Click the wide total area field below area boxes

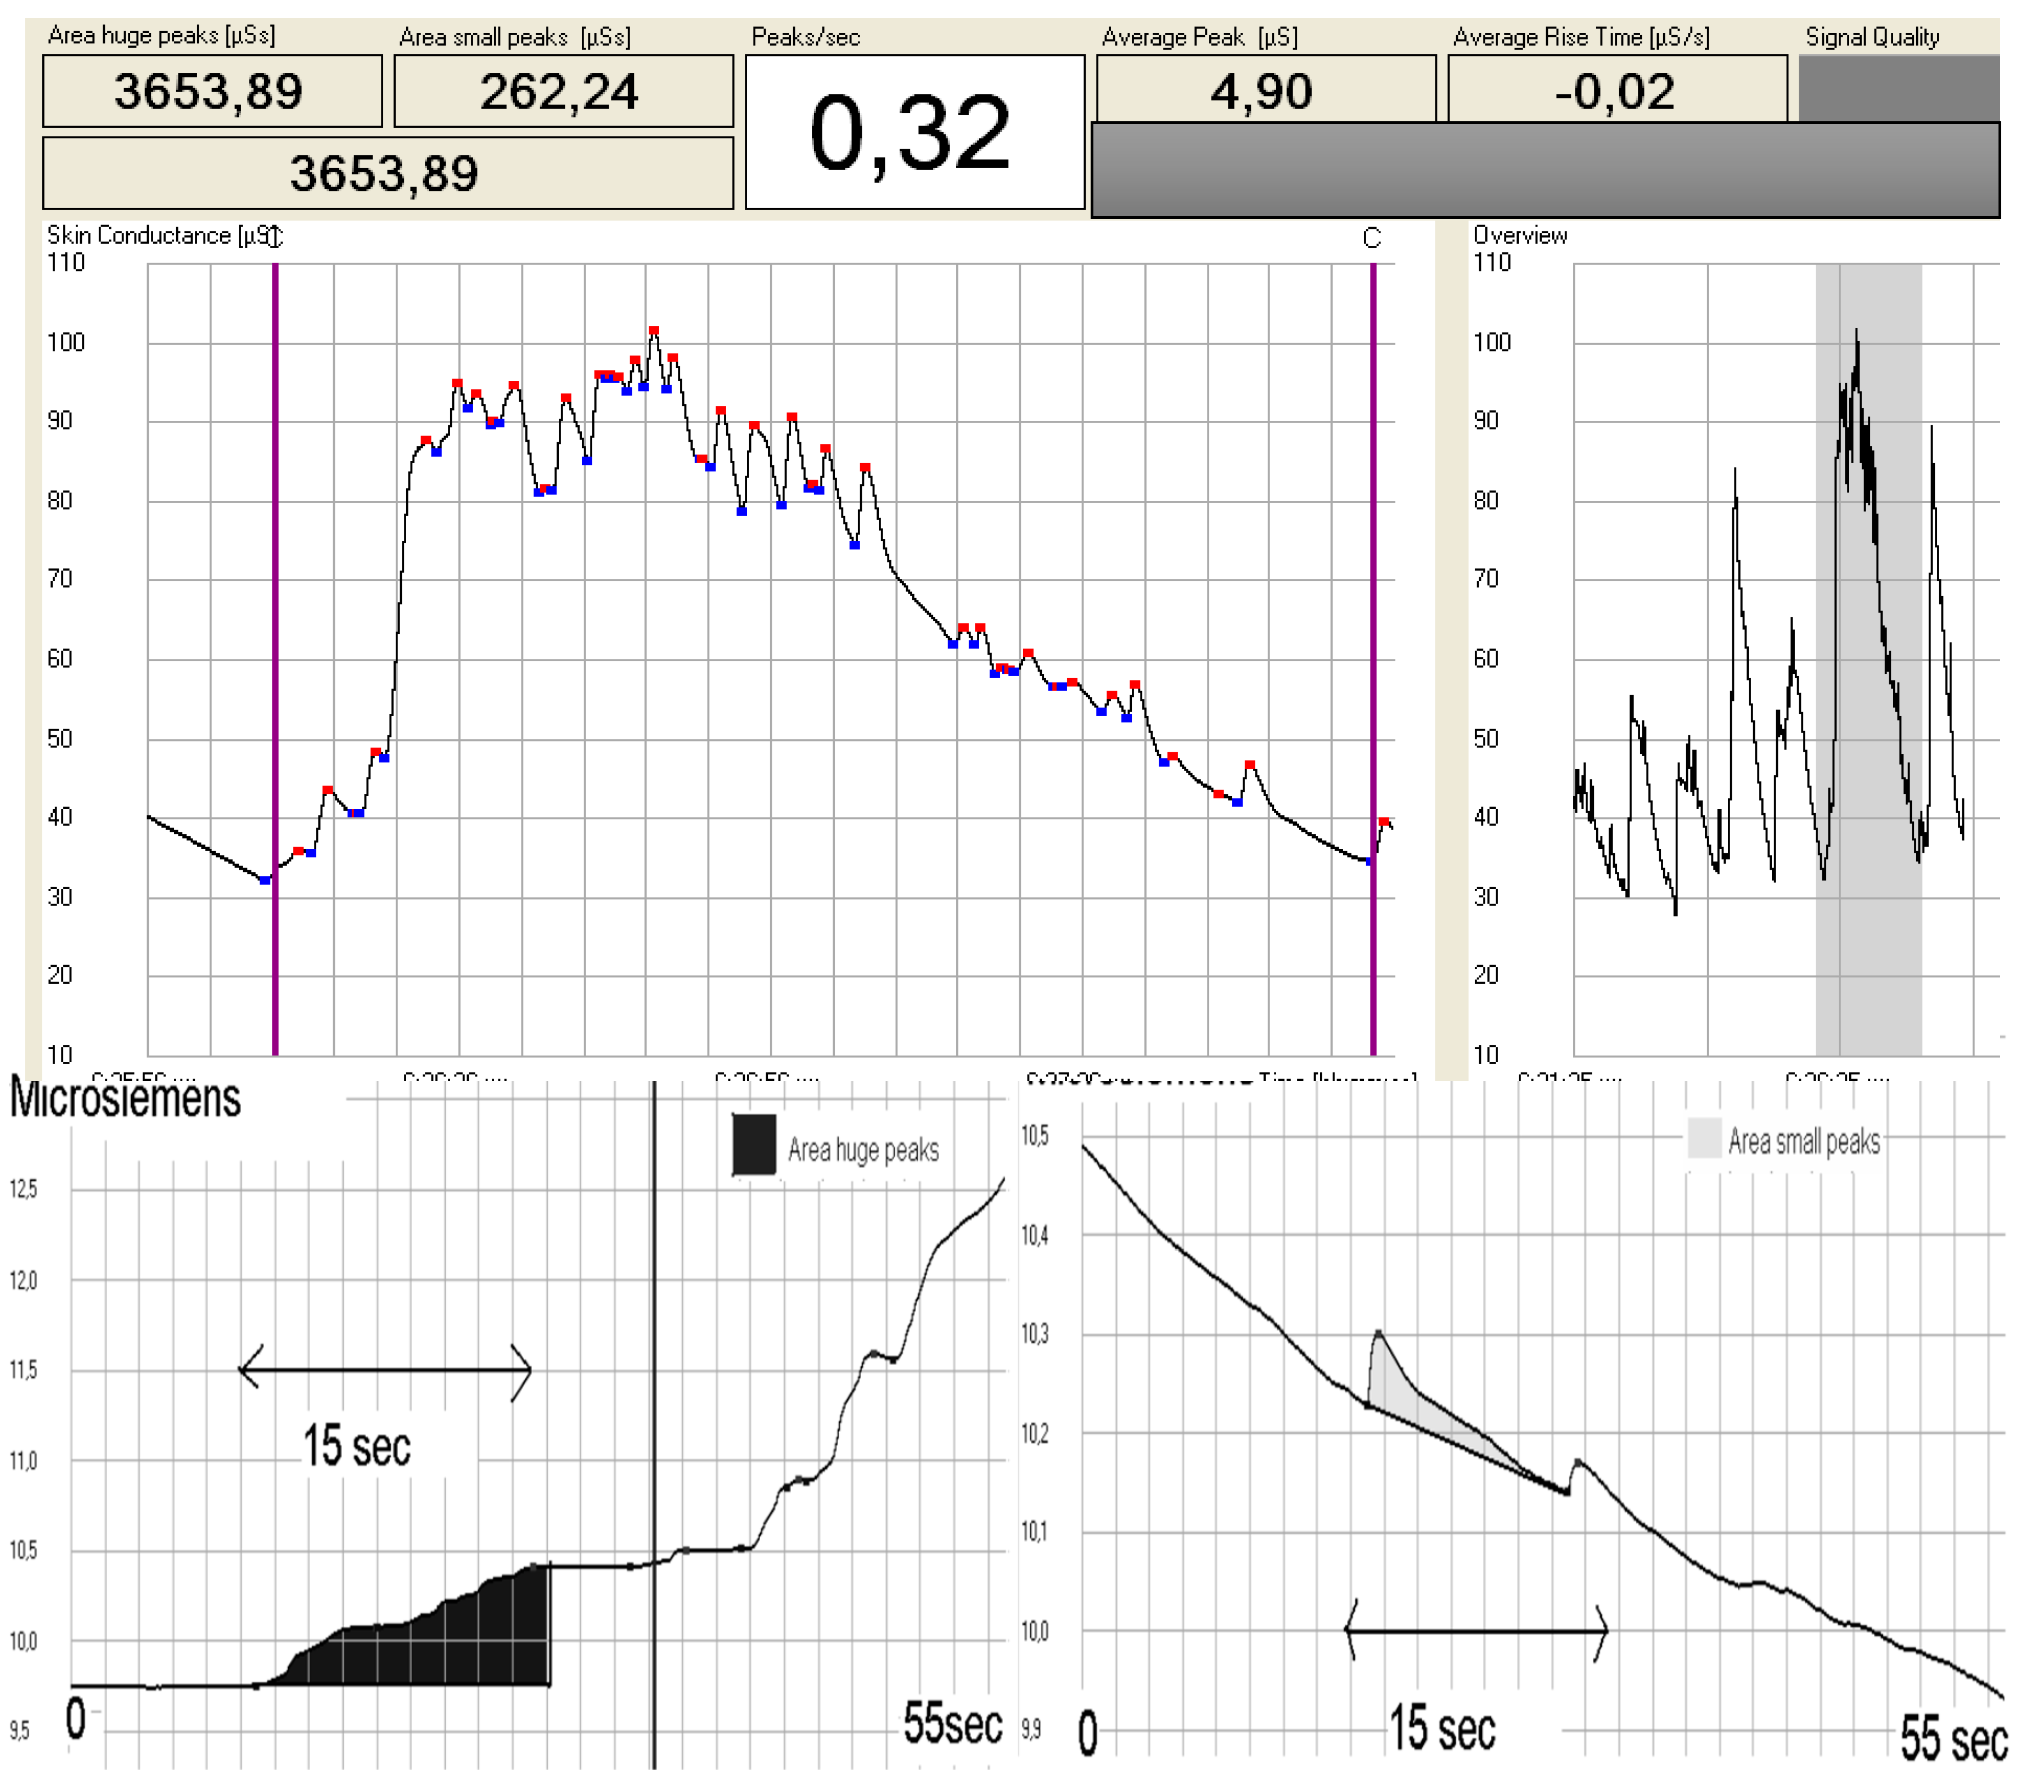[388, 173]
